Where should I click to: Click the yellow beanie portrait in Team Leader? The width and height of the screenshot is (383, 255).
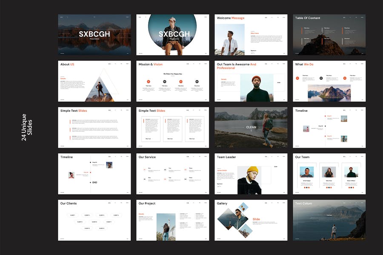249,180
